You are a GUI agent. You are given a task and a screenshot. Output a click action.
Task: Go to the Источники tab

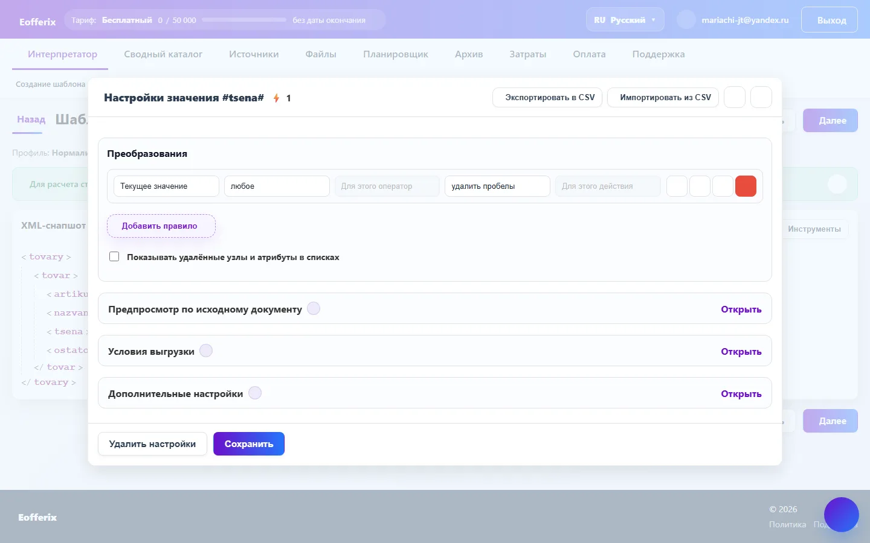point(254,54)
